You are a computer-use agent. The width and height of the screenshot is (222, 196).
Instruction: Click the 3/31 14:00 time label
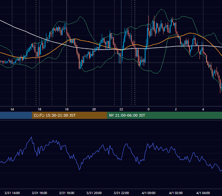(x=12, y=193)
